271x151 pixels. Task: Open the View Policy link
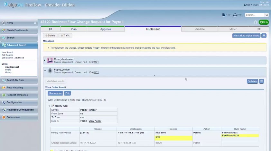[x=95, y=121]
